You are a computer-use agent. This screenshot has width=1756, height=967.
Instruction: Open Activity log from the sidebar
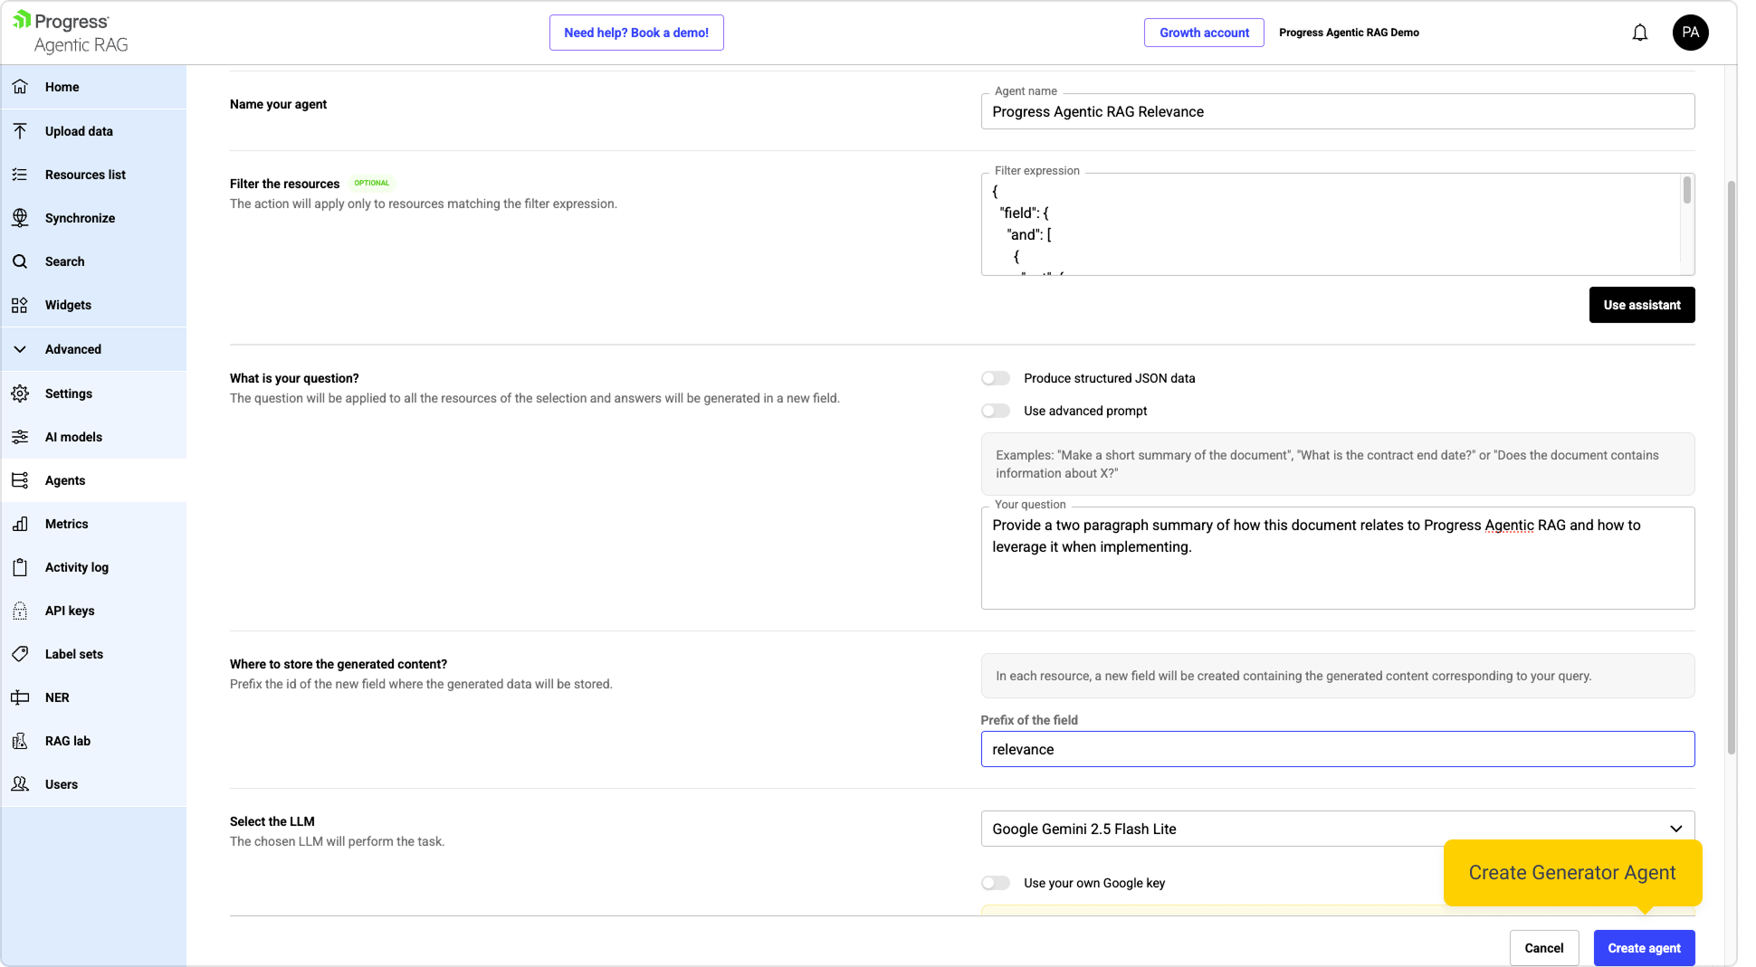coord(76,567)
